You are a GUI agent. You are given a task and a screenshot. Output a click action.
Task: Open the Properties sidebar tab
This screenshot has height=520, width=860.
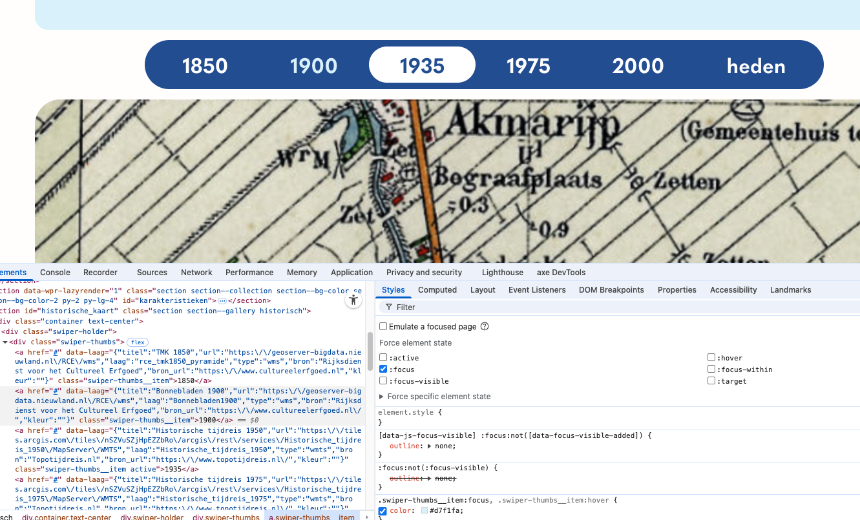pos(676,290)
